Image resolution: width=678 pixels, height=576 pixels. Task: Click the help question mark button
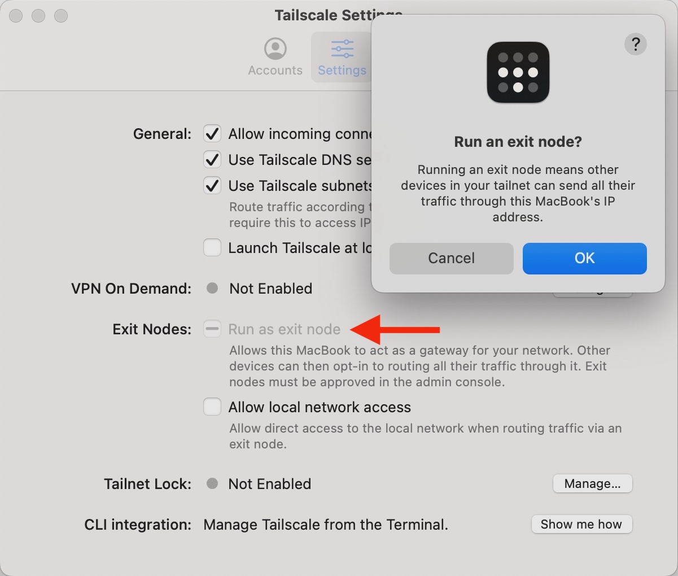[636, 44]
